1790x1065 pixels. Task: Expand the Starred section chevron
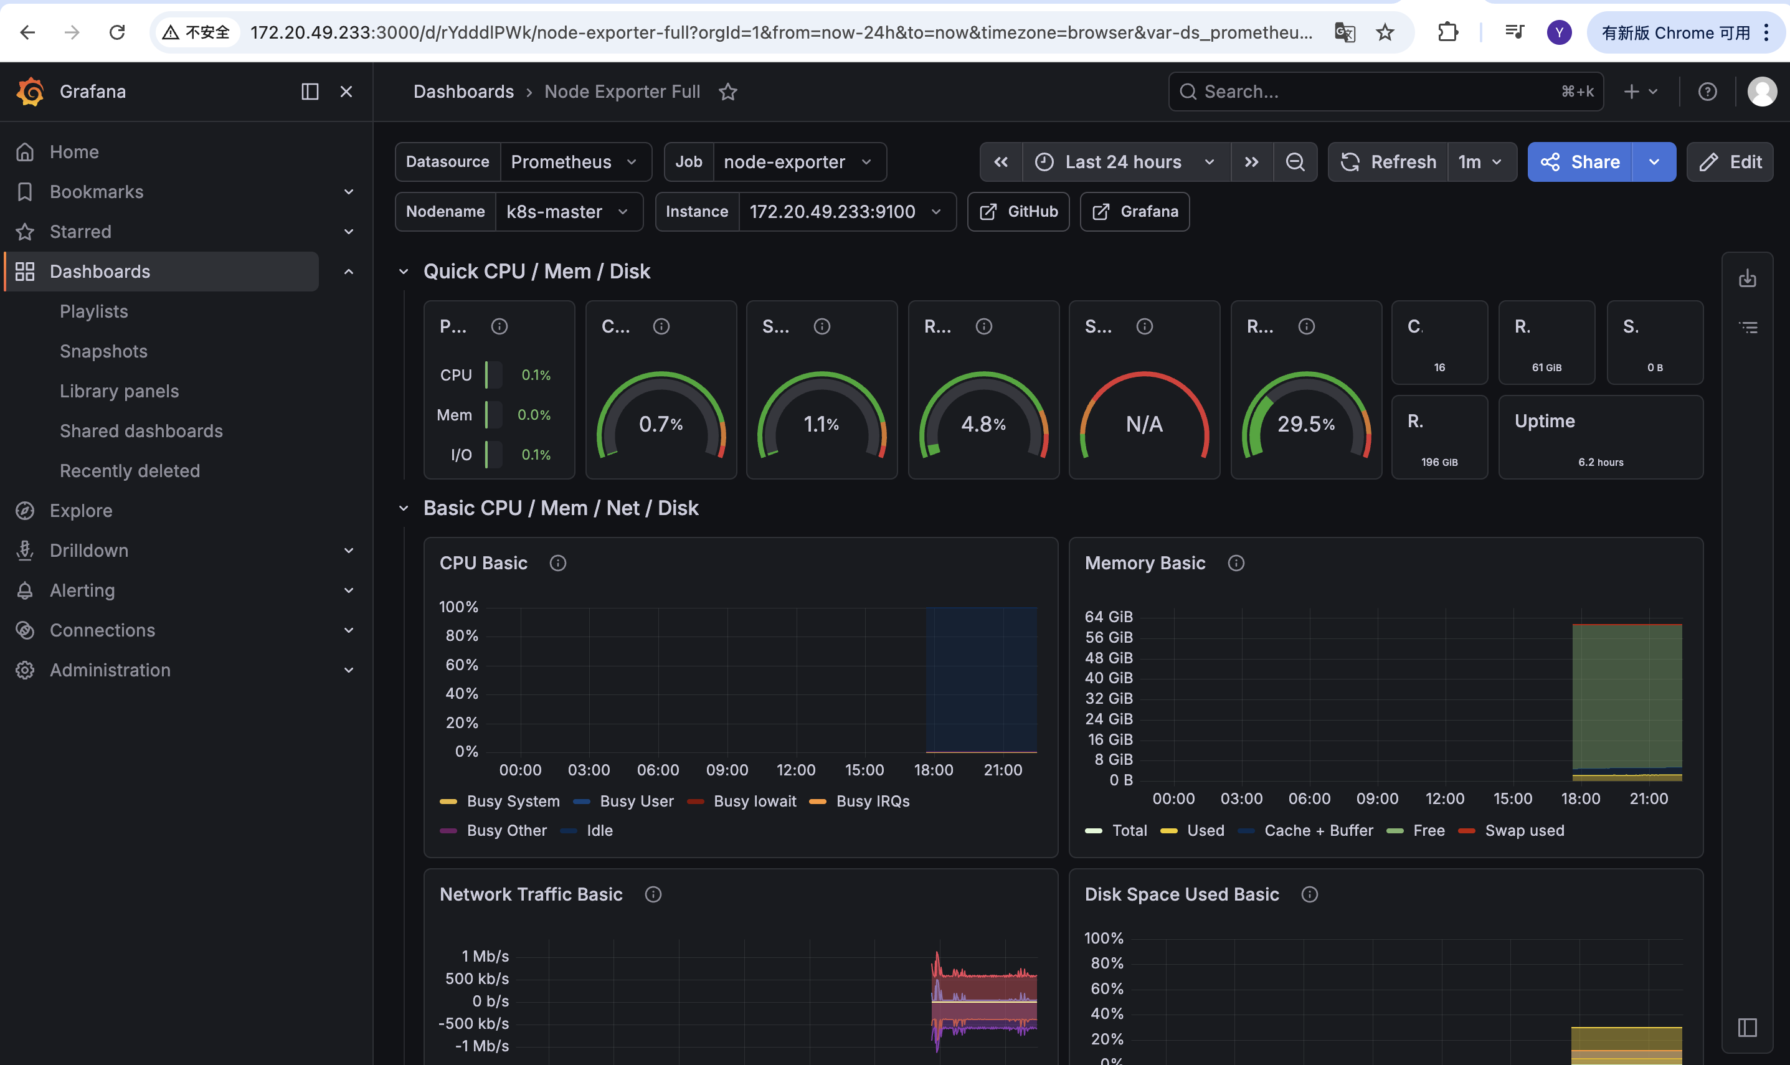(349, 231)
